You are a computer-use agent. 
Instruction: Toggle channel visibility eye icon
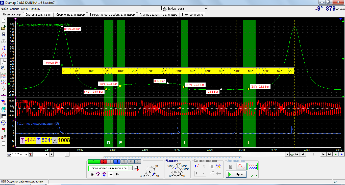coord(92,174)
